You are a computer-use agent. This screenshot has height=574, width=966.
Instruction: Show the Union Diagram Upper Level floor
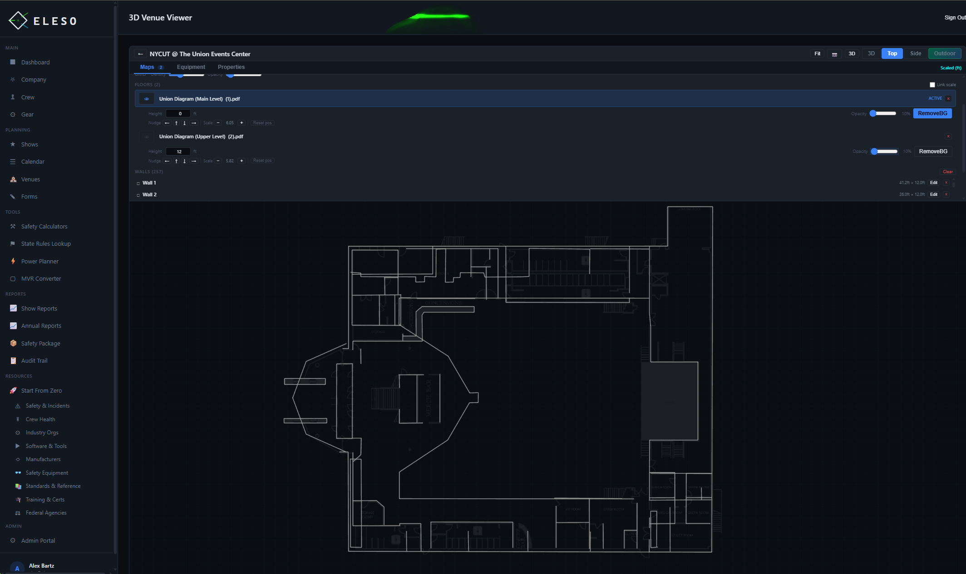(146, 136)
